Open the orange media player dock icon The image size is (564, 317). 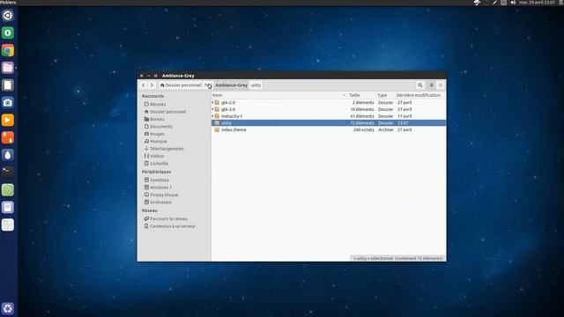pos(8,120)
